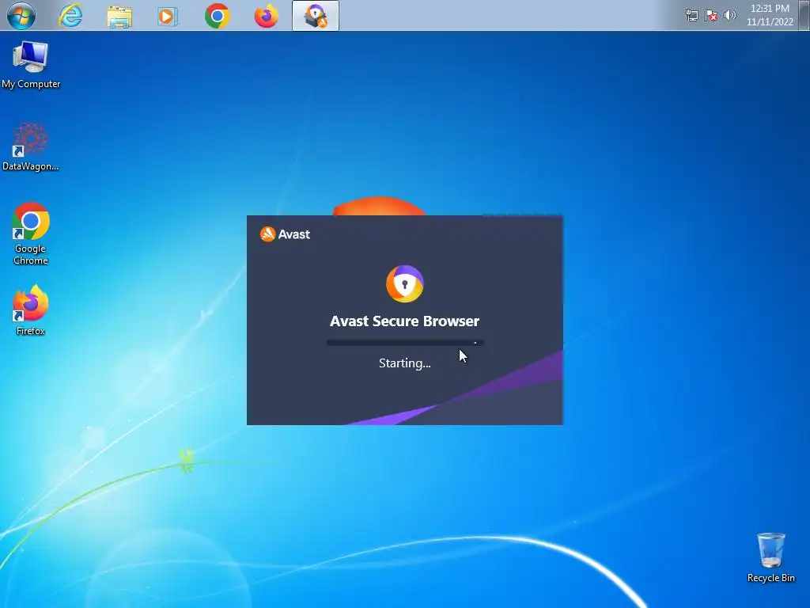Click the Starting... status text
Screen dimensions: 810x608
404,363
